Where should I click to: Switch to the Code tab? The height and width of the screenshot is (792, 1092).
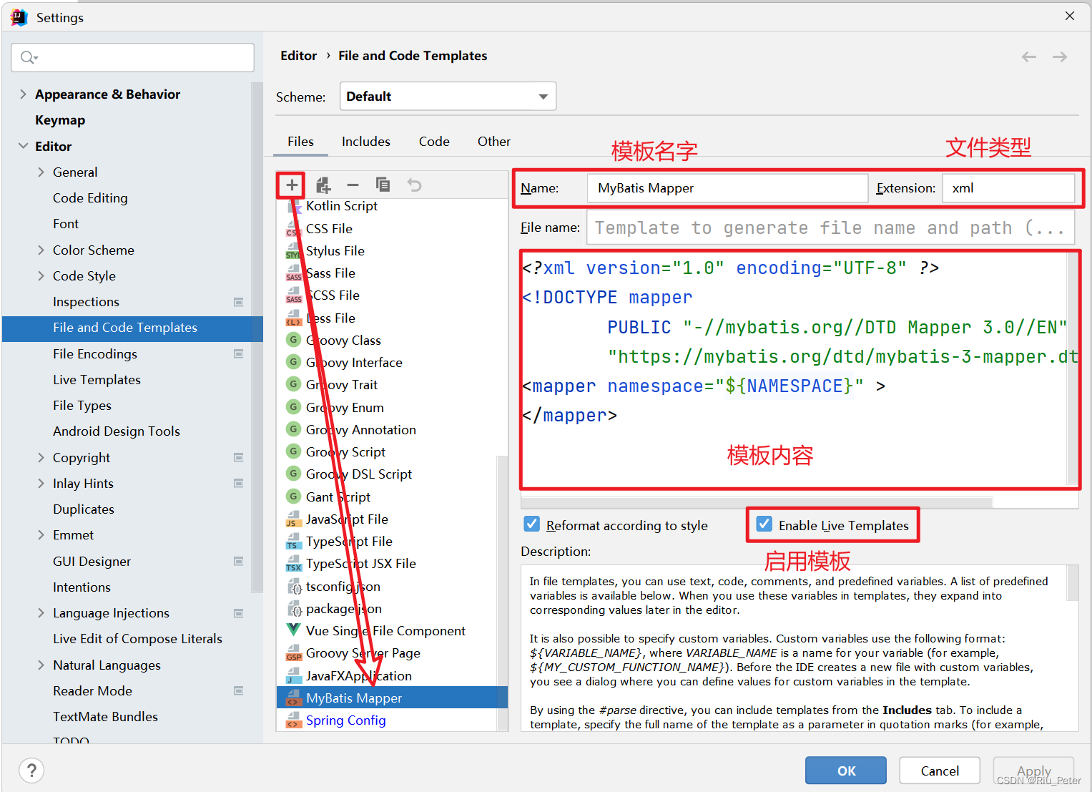[x=434, y=142]
